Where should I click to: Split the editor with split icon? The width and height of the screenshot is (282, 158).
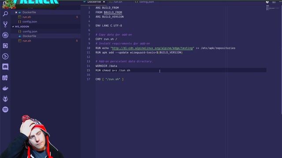pos(274,2)
